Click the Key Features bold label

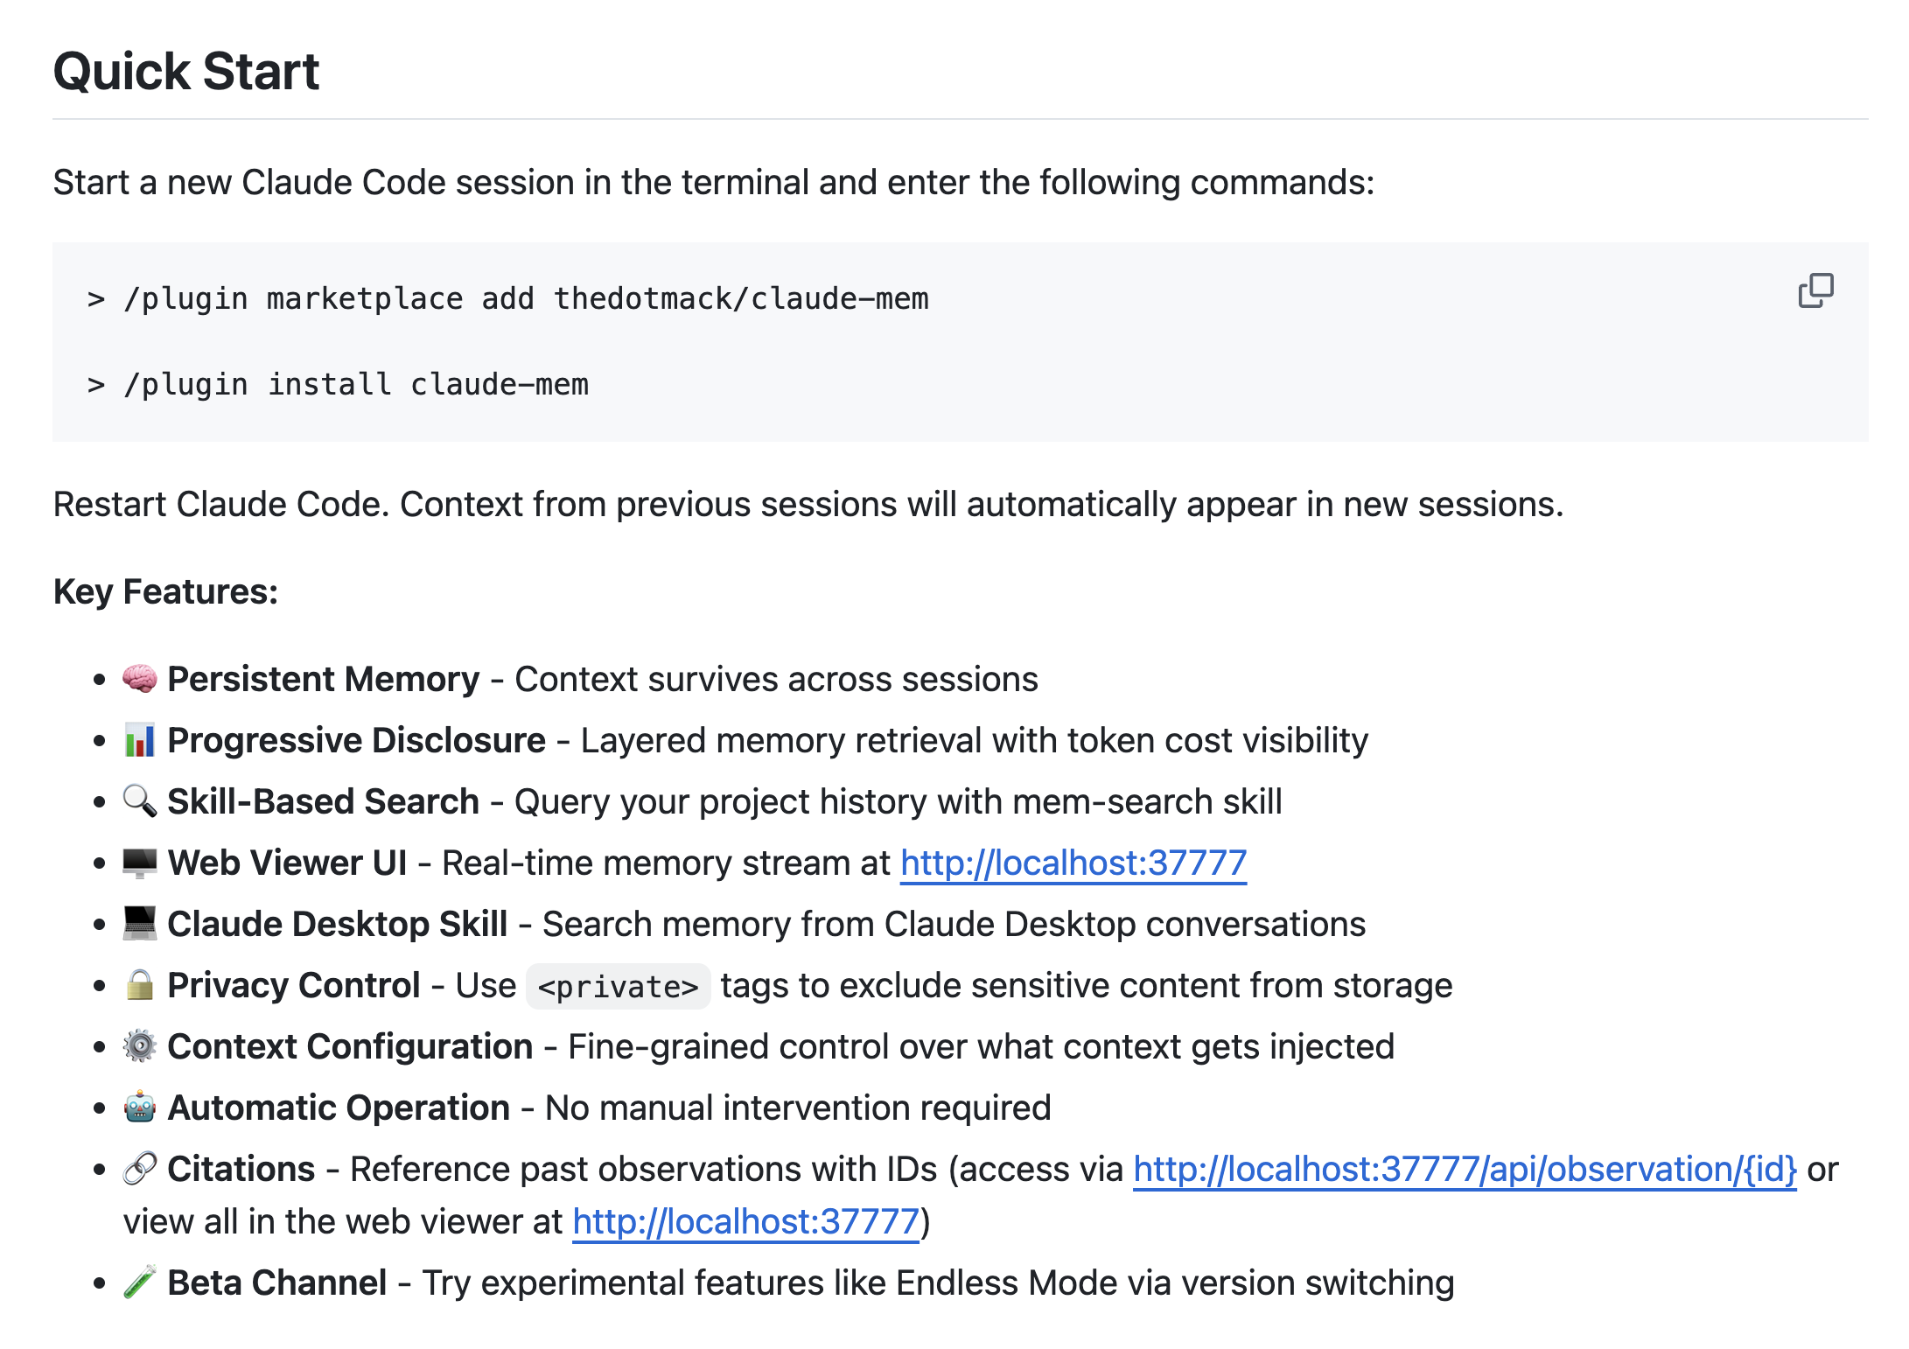tap(165, 592)
